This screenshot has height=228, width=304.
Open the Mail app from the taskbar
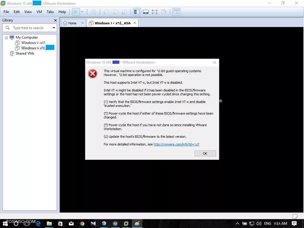[x=71, y=224]
